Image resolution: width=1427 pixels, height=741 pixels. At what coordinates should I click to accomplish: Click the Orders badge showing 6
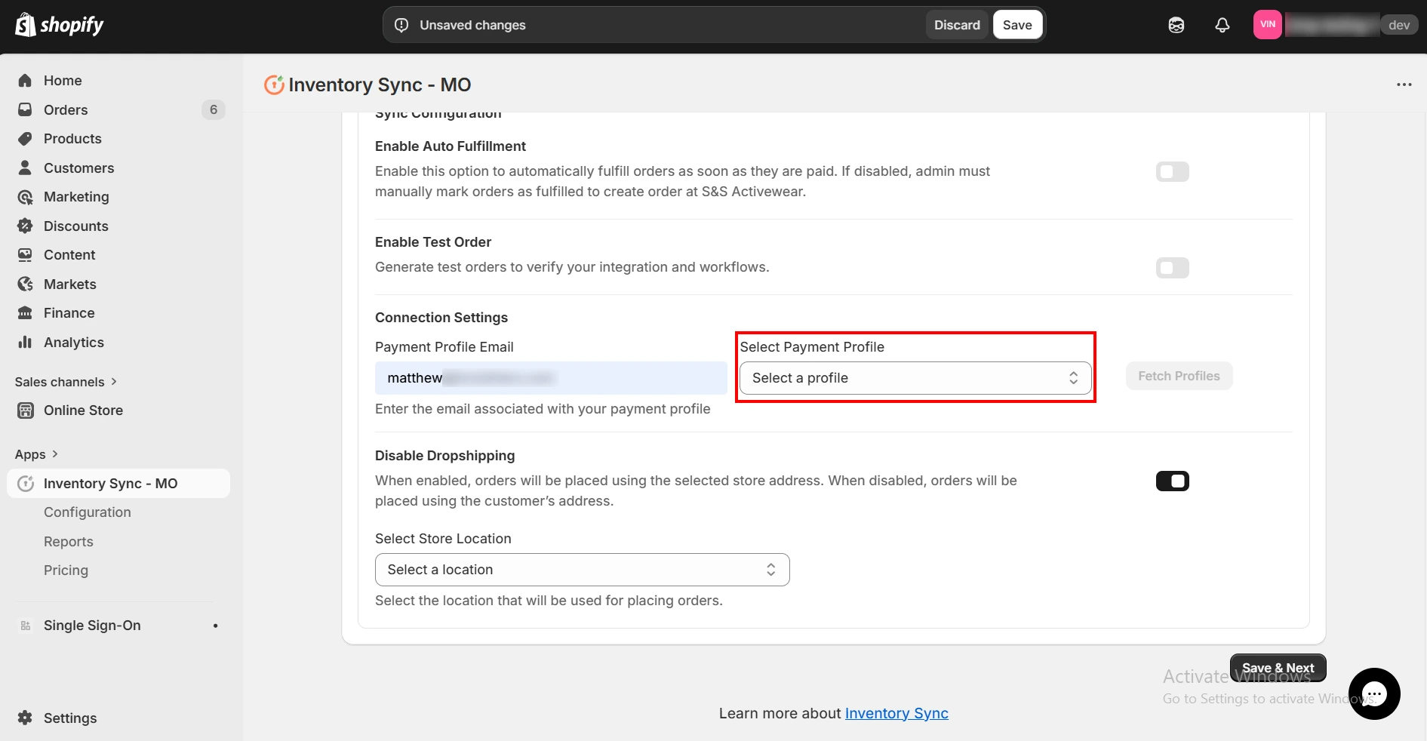point(213,109)
